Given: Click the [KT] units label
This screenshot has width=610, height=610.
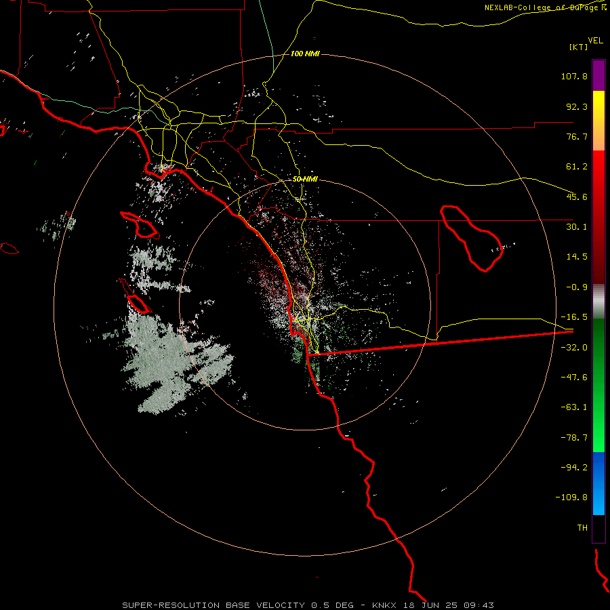Looking at the screenshot, I should pos(579,47).
